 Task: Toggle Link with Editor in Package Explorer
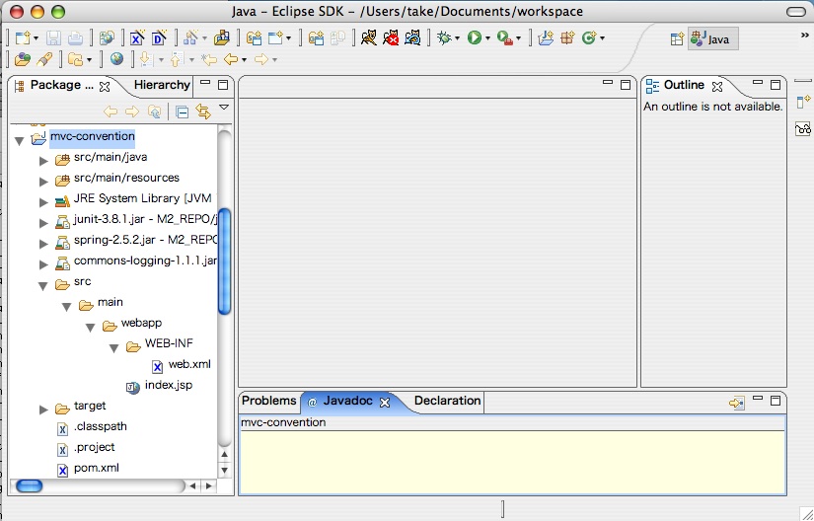click(x=203, y=112)
